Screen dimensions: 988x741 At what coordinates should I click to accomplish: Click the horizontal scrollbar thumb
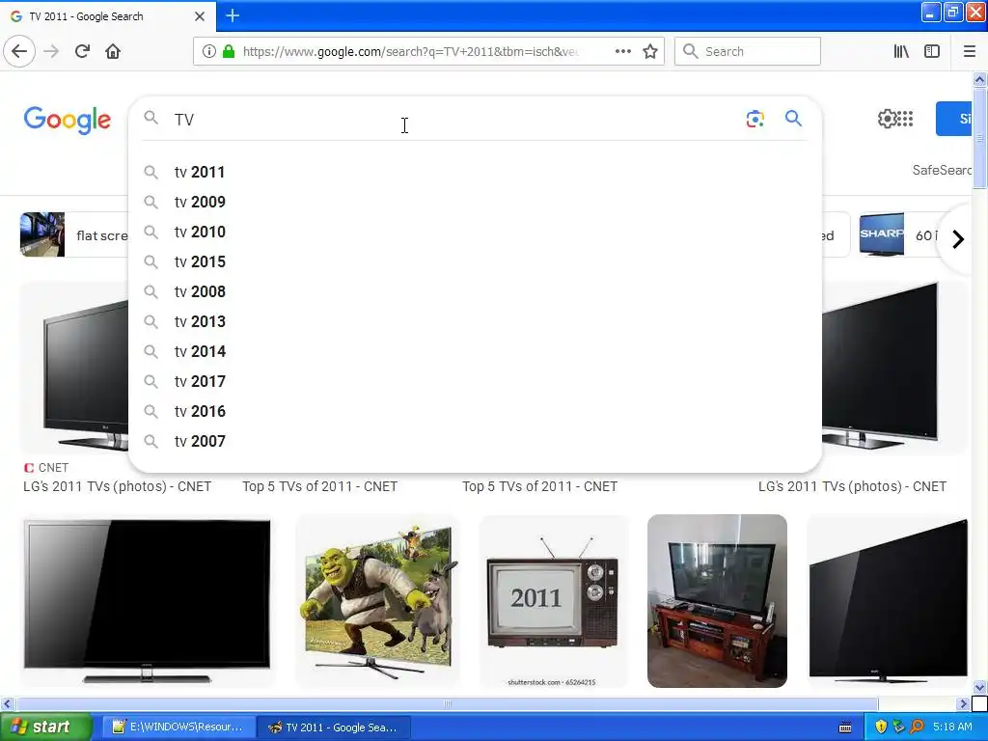(x=447, y=703)
